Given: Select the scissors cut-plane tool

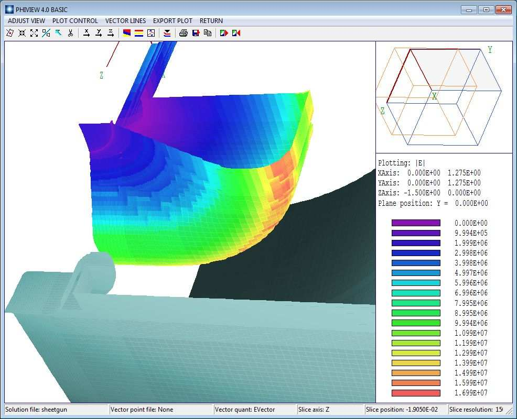Looking at the screenshot, I should (70, 33).
